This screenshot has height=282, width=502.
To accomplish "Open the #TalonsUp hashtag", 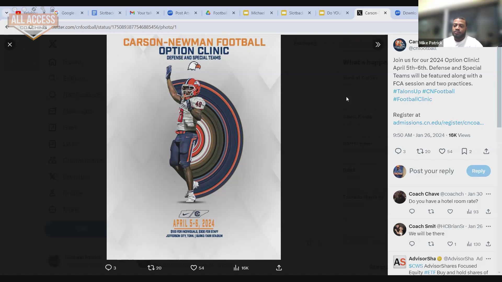I will pos(407,91).
